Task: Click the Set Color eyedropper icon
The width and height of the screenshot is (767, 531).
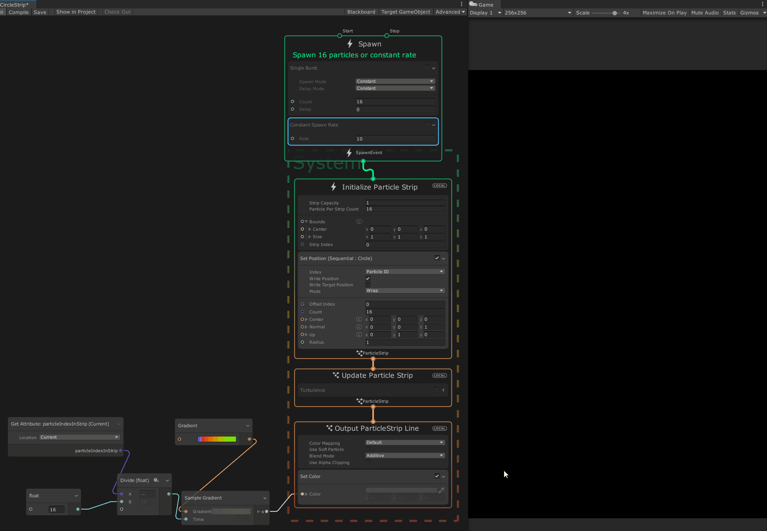Action: point(441,490)
